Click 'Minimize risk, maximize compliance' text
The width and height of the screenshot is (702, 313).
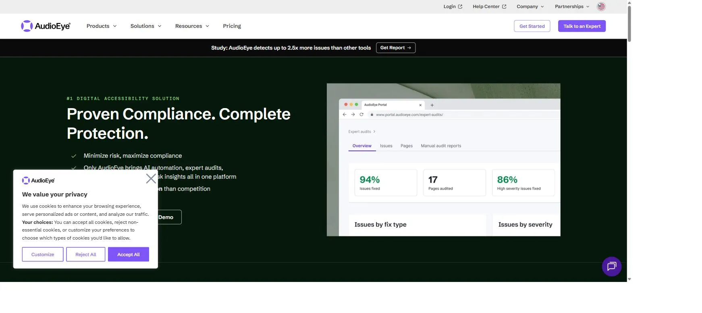[133, 156]
